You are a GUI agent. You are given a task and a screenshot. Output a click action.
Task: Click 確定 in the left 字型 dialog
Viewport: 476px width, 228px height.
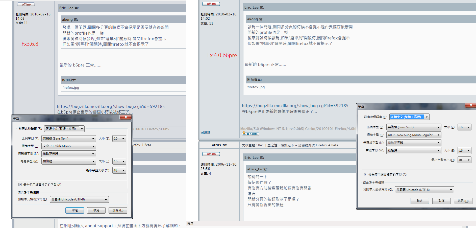(x=75, y=210)
